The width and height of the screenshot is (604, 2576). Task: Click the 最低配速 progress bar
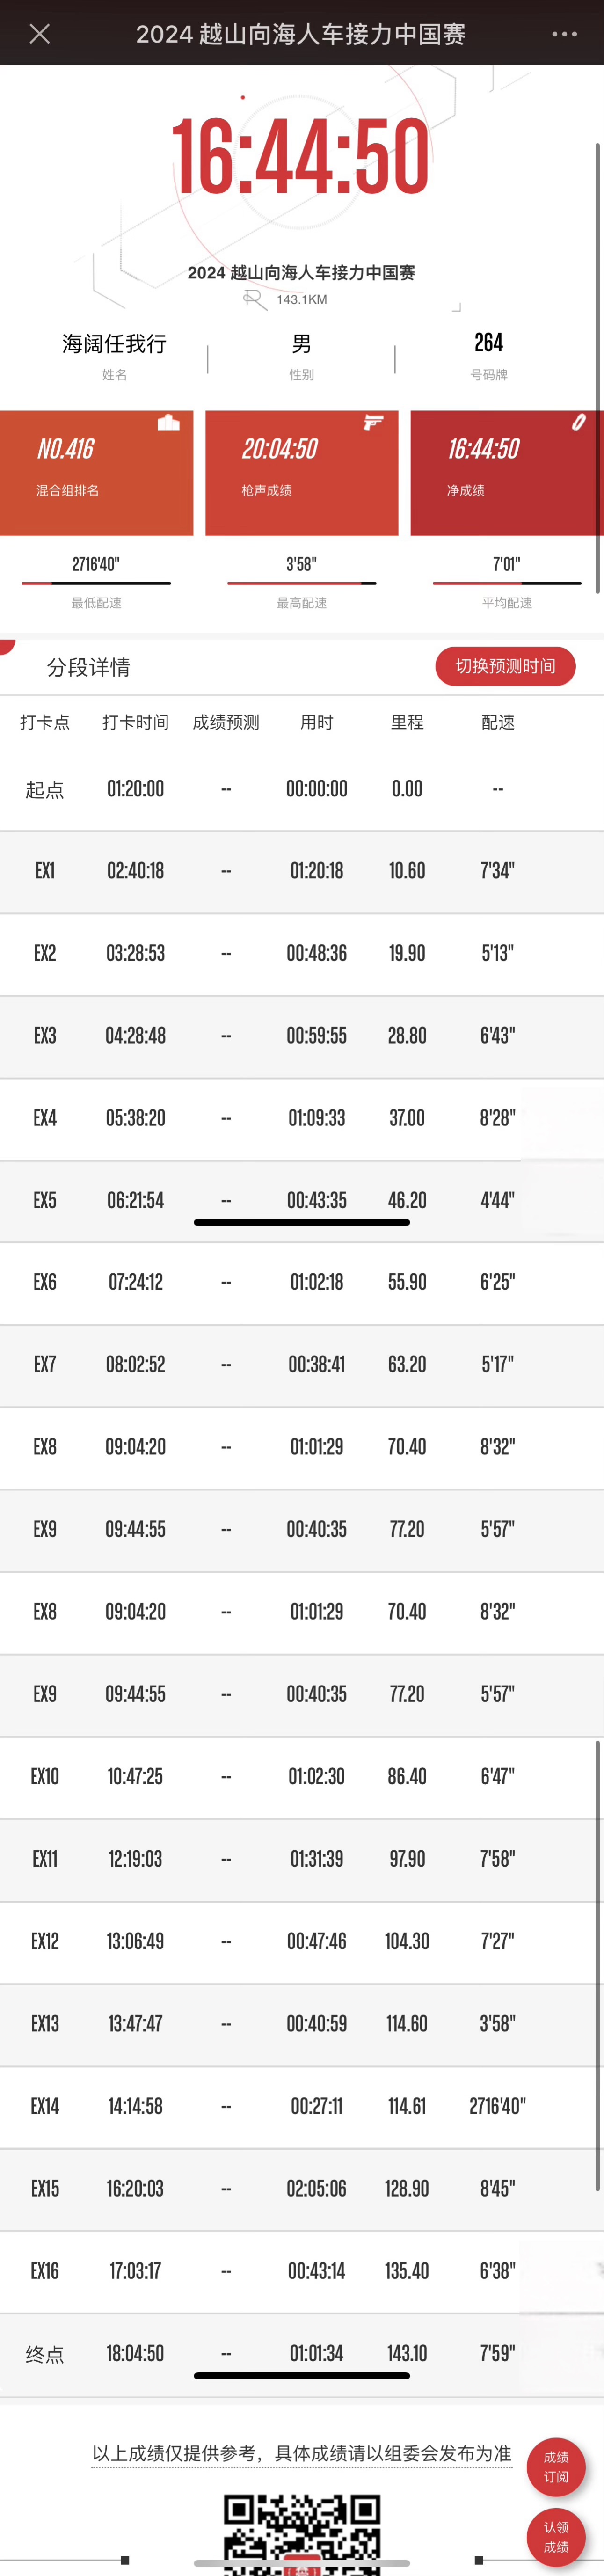click(96, 583)
